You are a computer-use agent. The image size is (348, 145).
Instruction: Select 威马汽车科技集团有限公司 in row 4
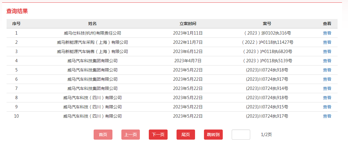point(92,61)
